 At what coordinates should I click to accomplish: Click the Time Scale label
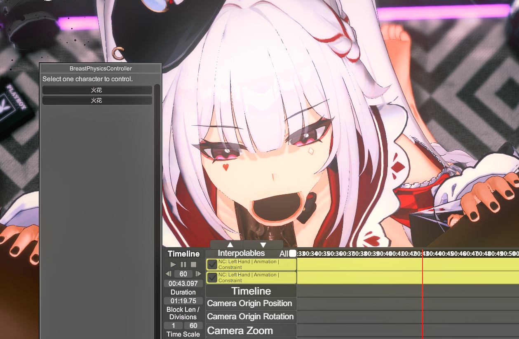coord(183,334)
